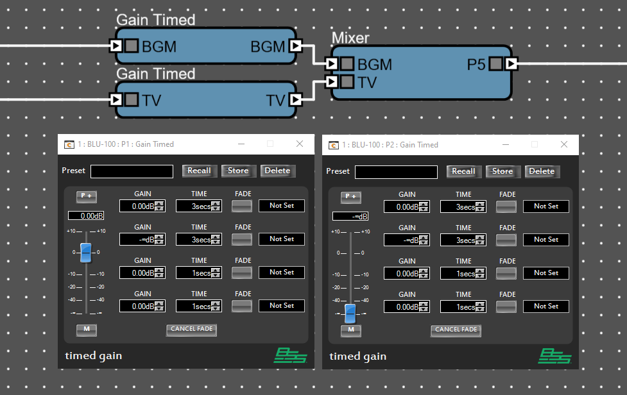Viewport: 627px width, 395px height.
Task: Select the BGM Gain Timed block
Action: click(x=206, y=46)
